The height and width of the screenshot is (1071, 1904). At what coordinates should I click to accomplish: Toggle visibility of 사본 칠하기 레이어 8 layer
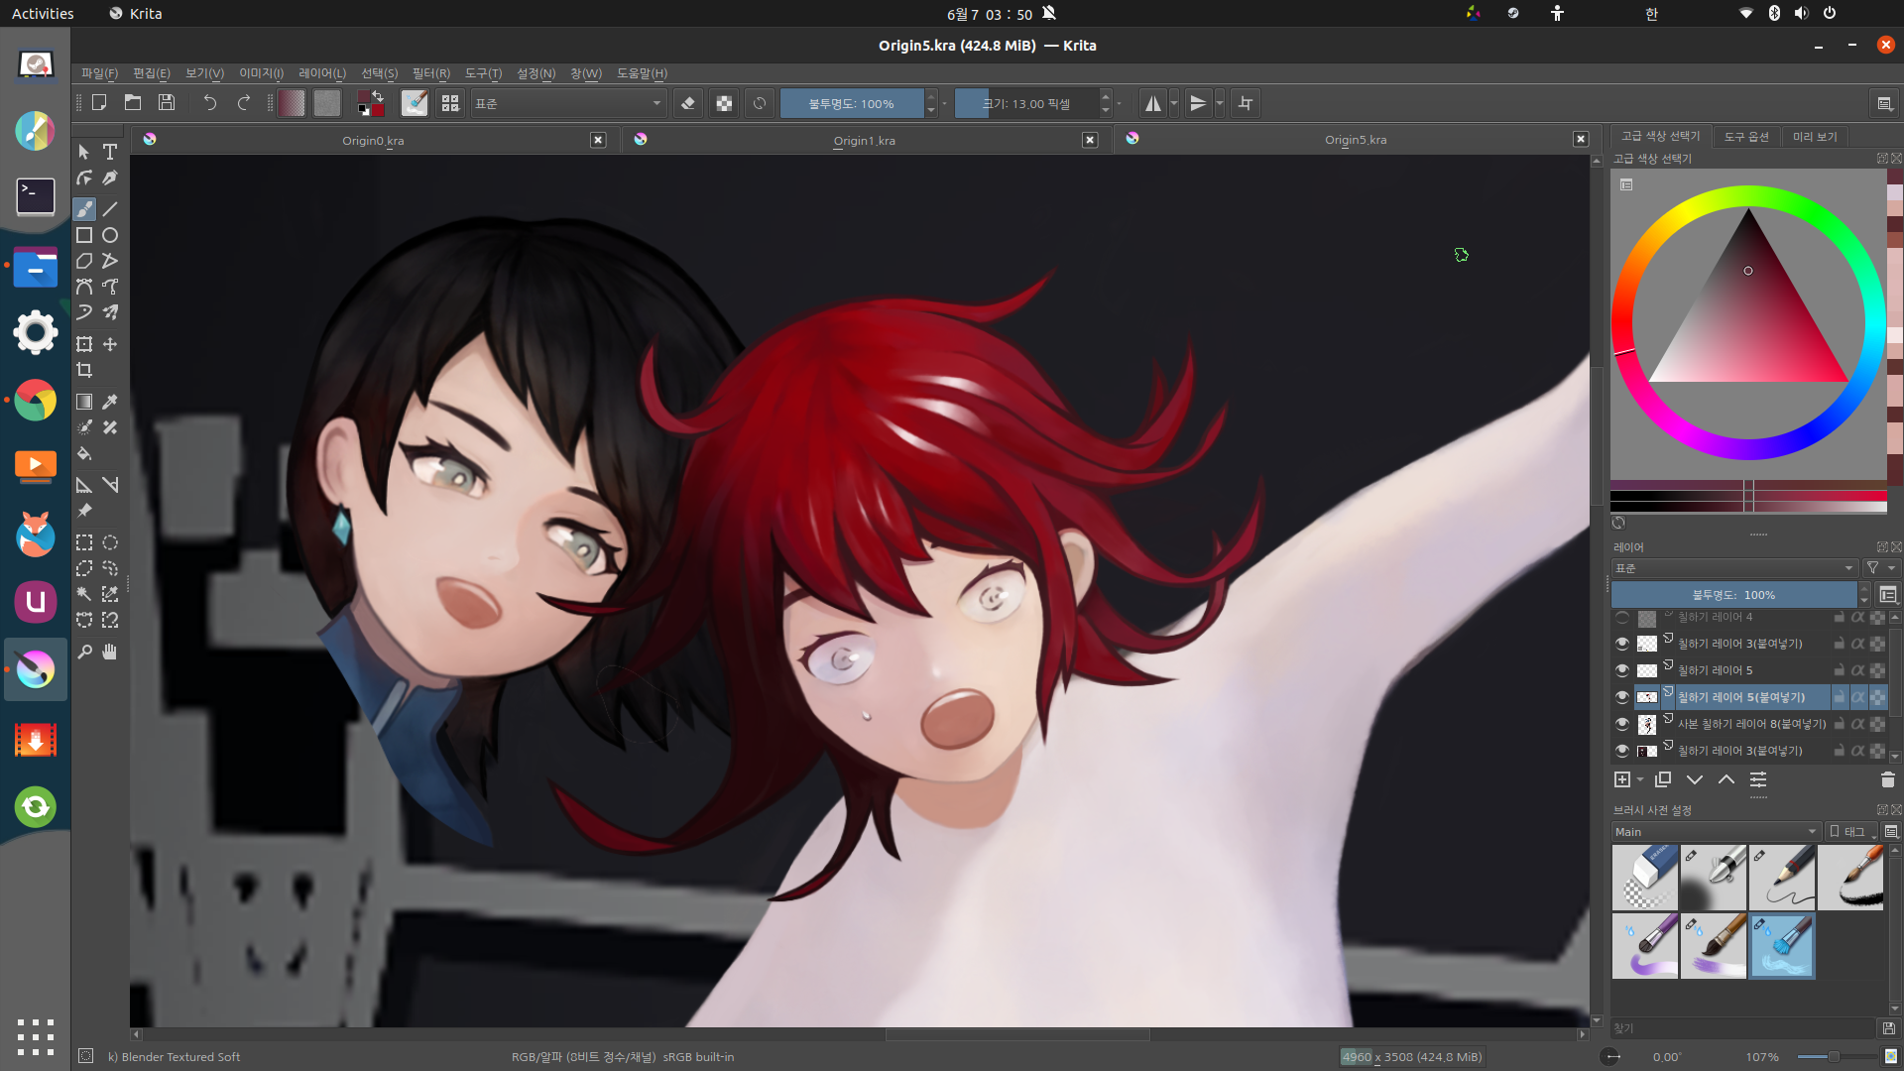click(1622, 724)
